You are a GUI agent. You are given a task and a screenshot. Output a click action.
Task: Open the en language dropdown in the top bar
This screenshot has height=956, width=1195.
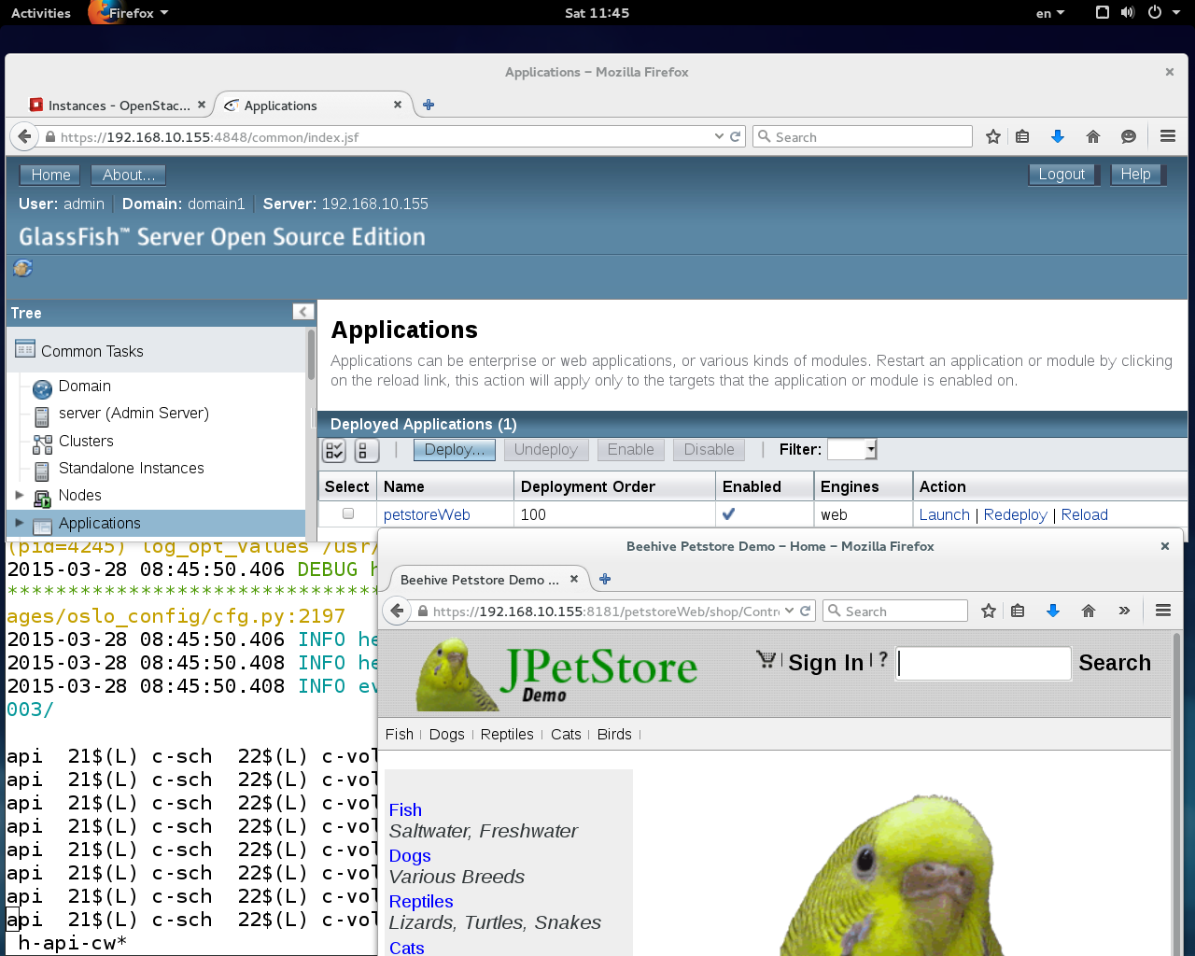click(1050, 13)
